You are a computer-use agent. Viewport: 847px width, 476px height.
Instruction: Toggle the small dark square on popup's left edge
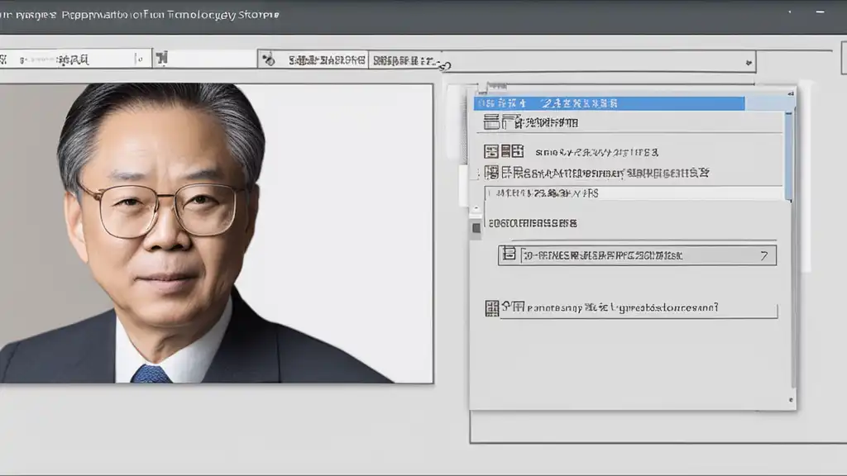click(476, 228)
